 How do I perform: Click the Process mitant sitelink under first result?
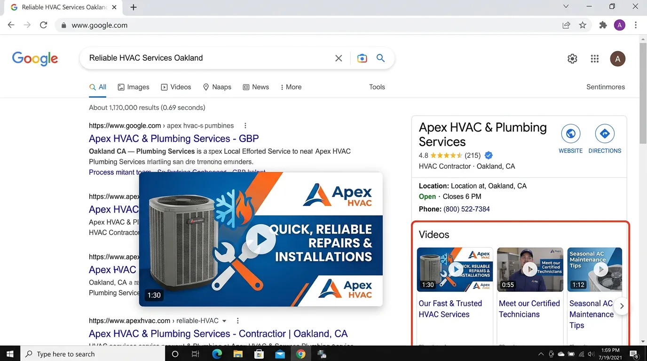click(x=120, y=173)
